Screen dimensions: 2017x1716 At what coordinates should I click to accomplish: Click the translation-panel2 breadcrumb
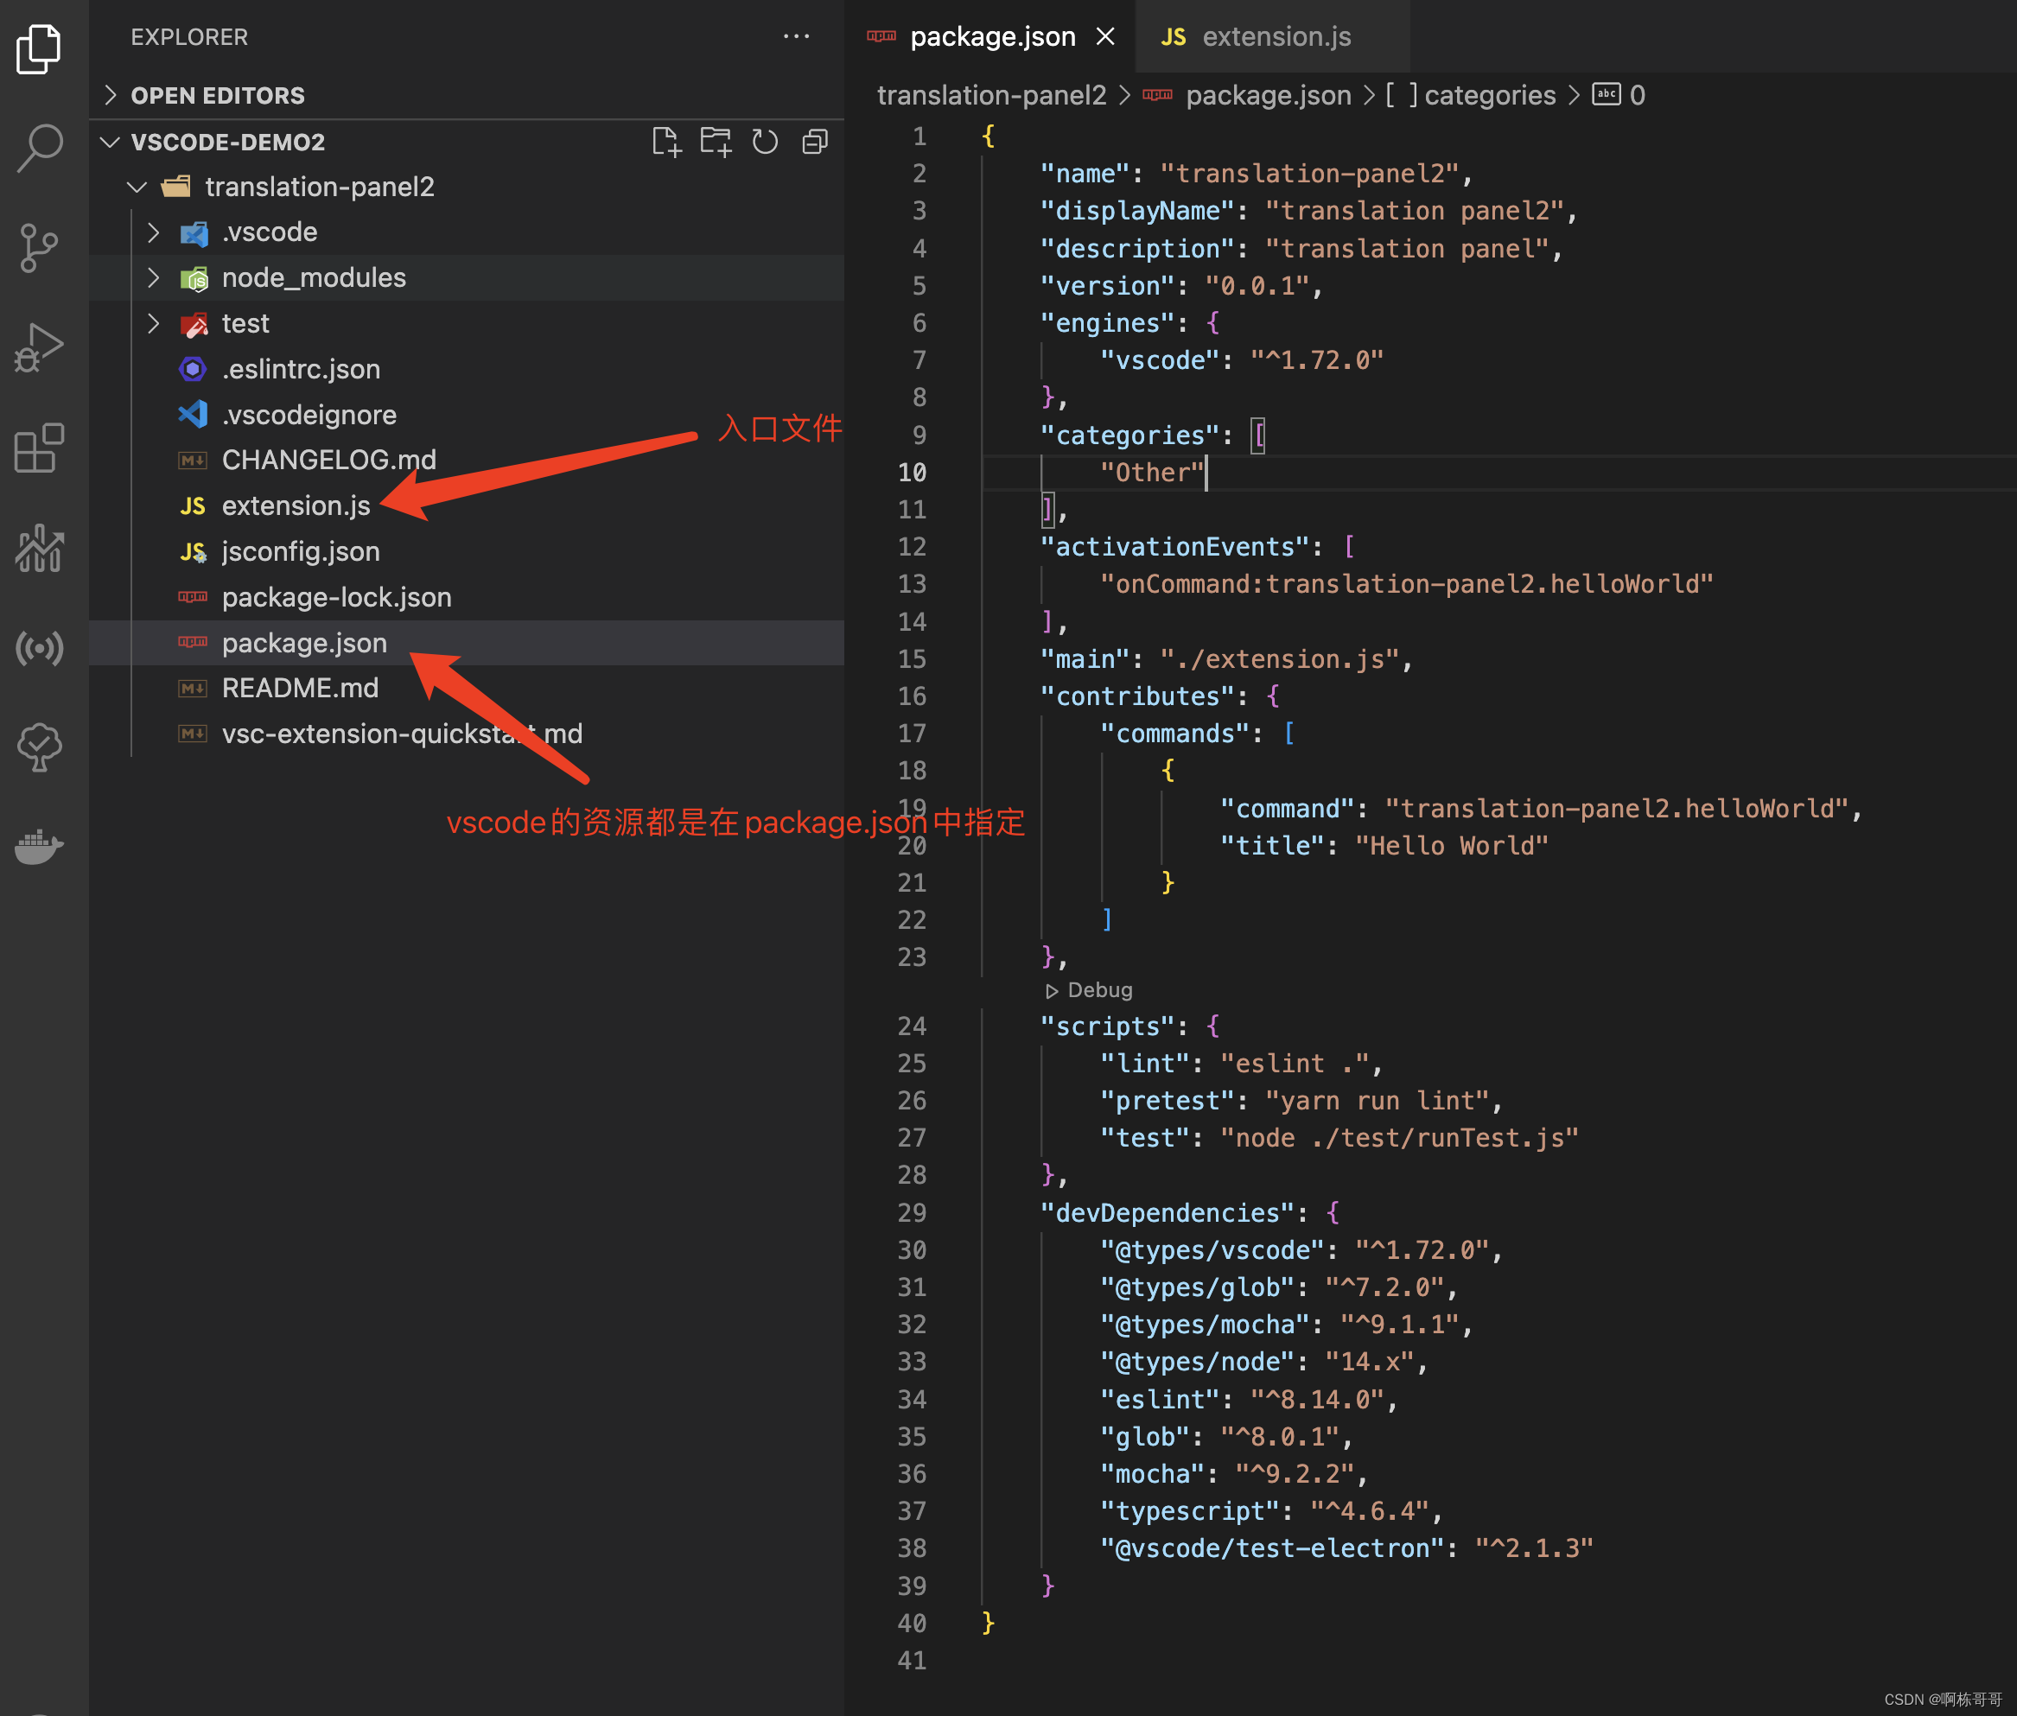tap(991, 95)
